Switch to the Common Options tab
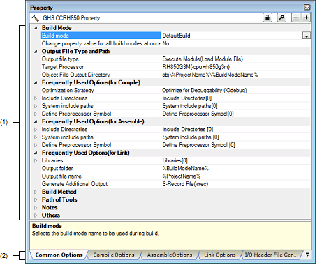Image resolution: width=331 pixels, height=265 pixels. coord(59,255)
